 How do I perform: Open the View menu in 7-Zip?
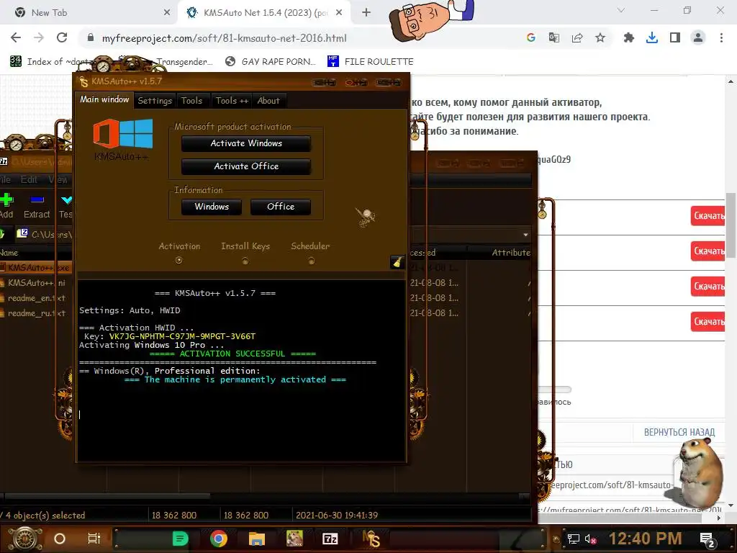coord(58,179)
